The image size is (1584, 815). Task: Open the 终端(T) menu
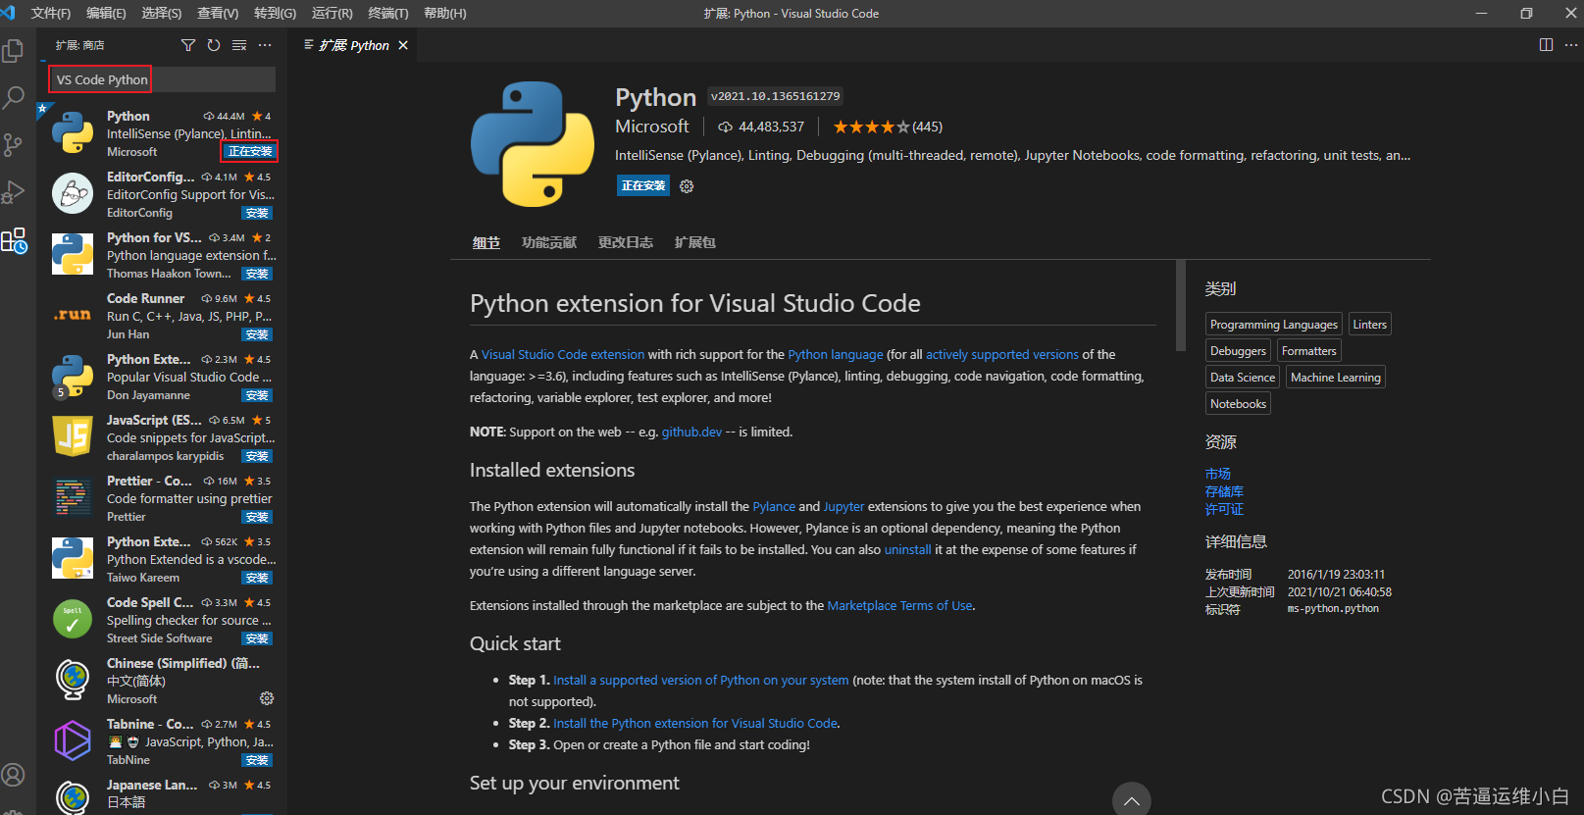pos(388,13)
